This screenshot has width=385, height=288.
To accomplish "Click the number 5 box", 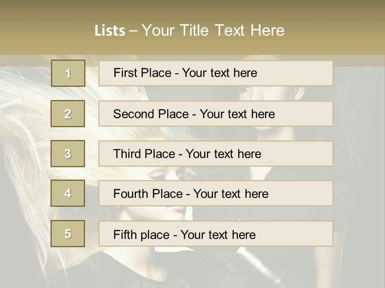I will point(68,234).
